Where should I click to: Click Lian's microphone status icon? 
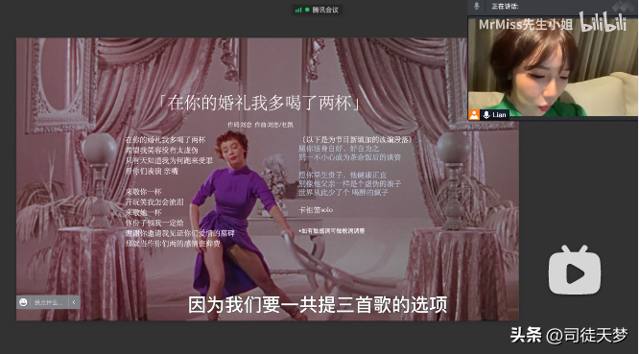[486, 115]
